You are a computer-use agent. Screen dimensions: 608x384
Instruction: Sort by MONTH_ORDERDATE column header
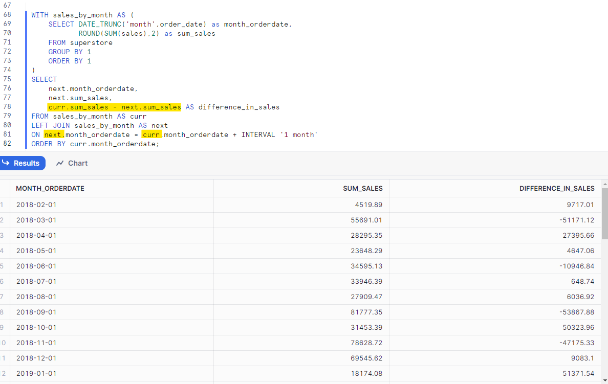(50, 189)
